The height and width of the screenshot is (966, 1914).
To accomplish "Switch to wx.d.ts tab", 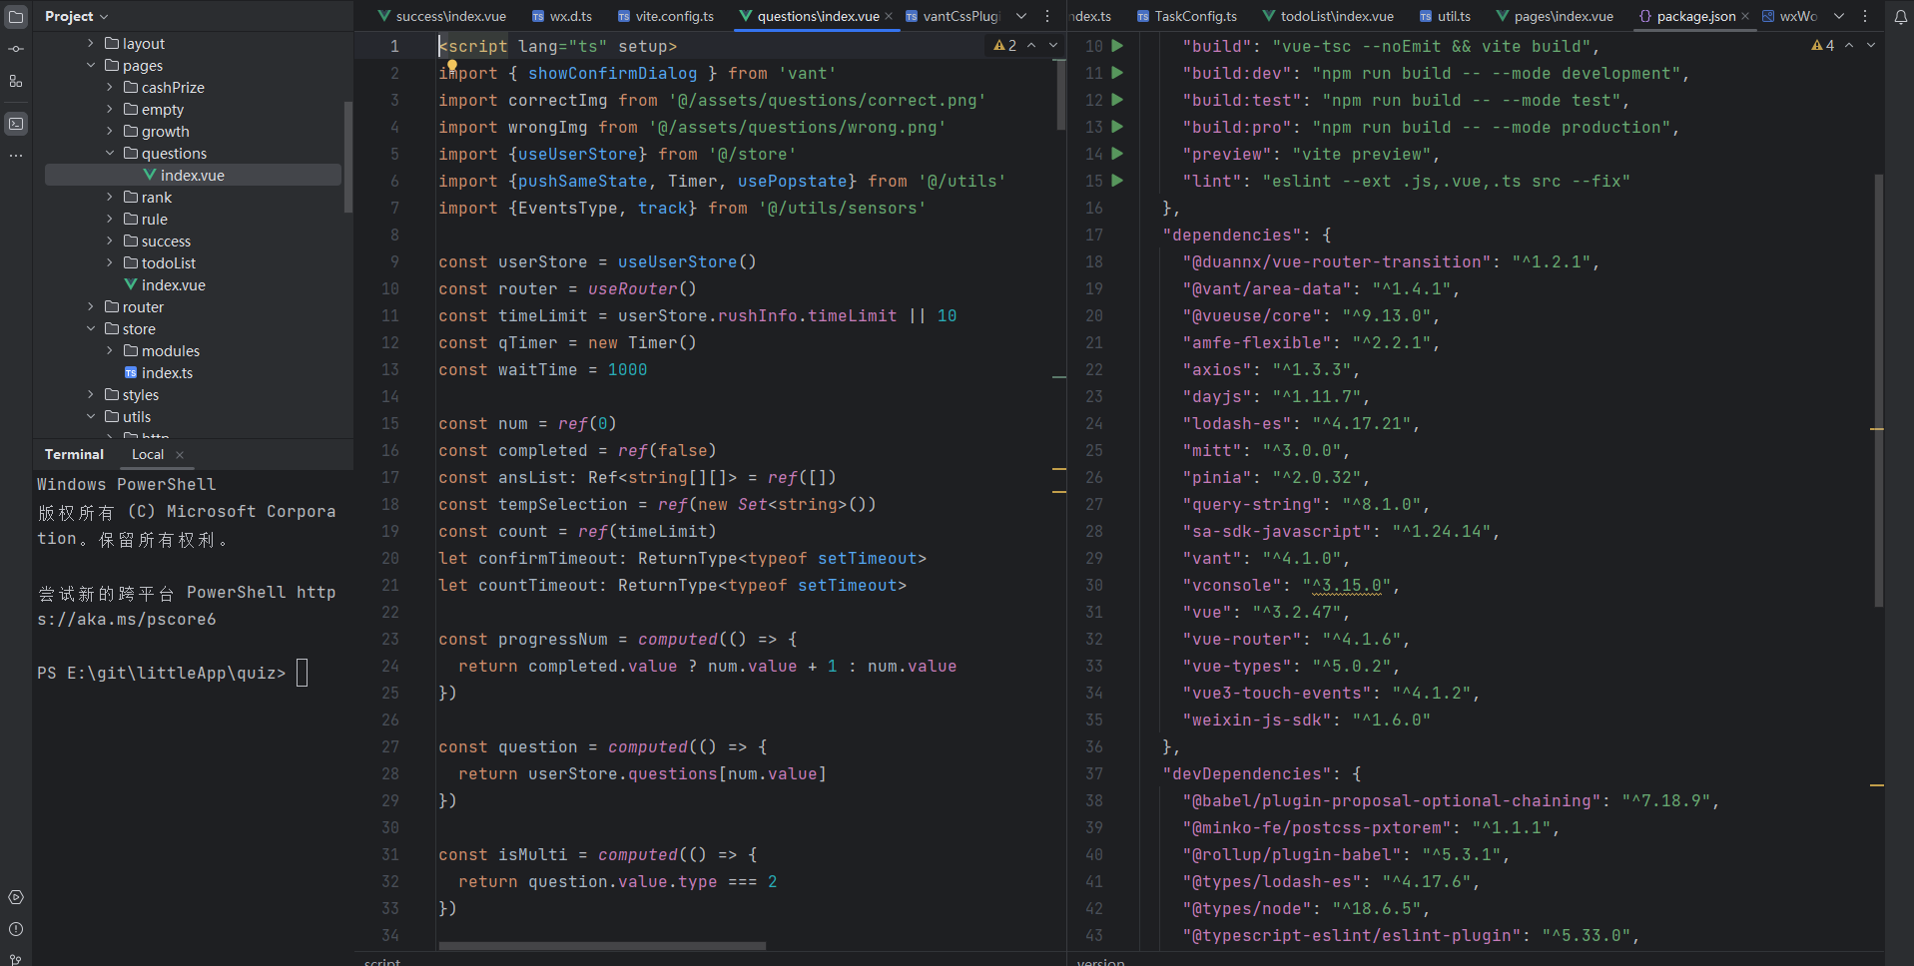I will (x=562, y=16).
